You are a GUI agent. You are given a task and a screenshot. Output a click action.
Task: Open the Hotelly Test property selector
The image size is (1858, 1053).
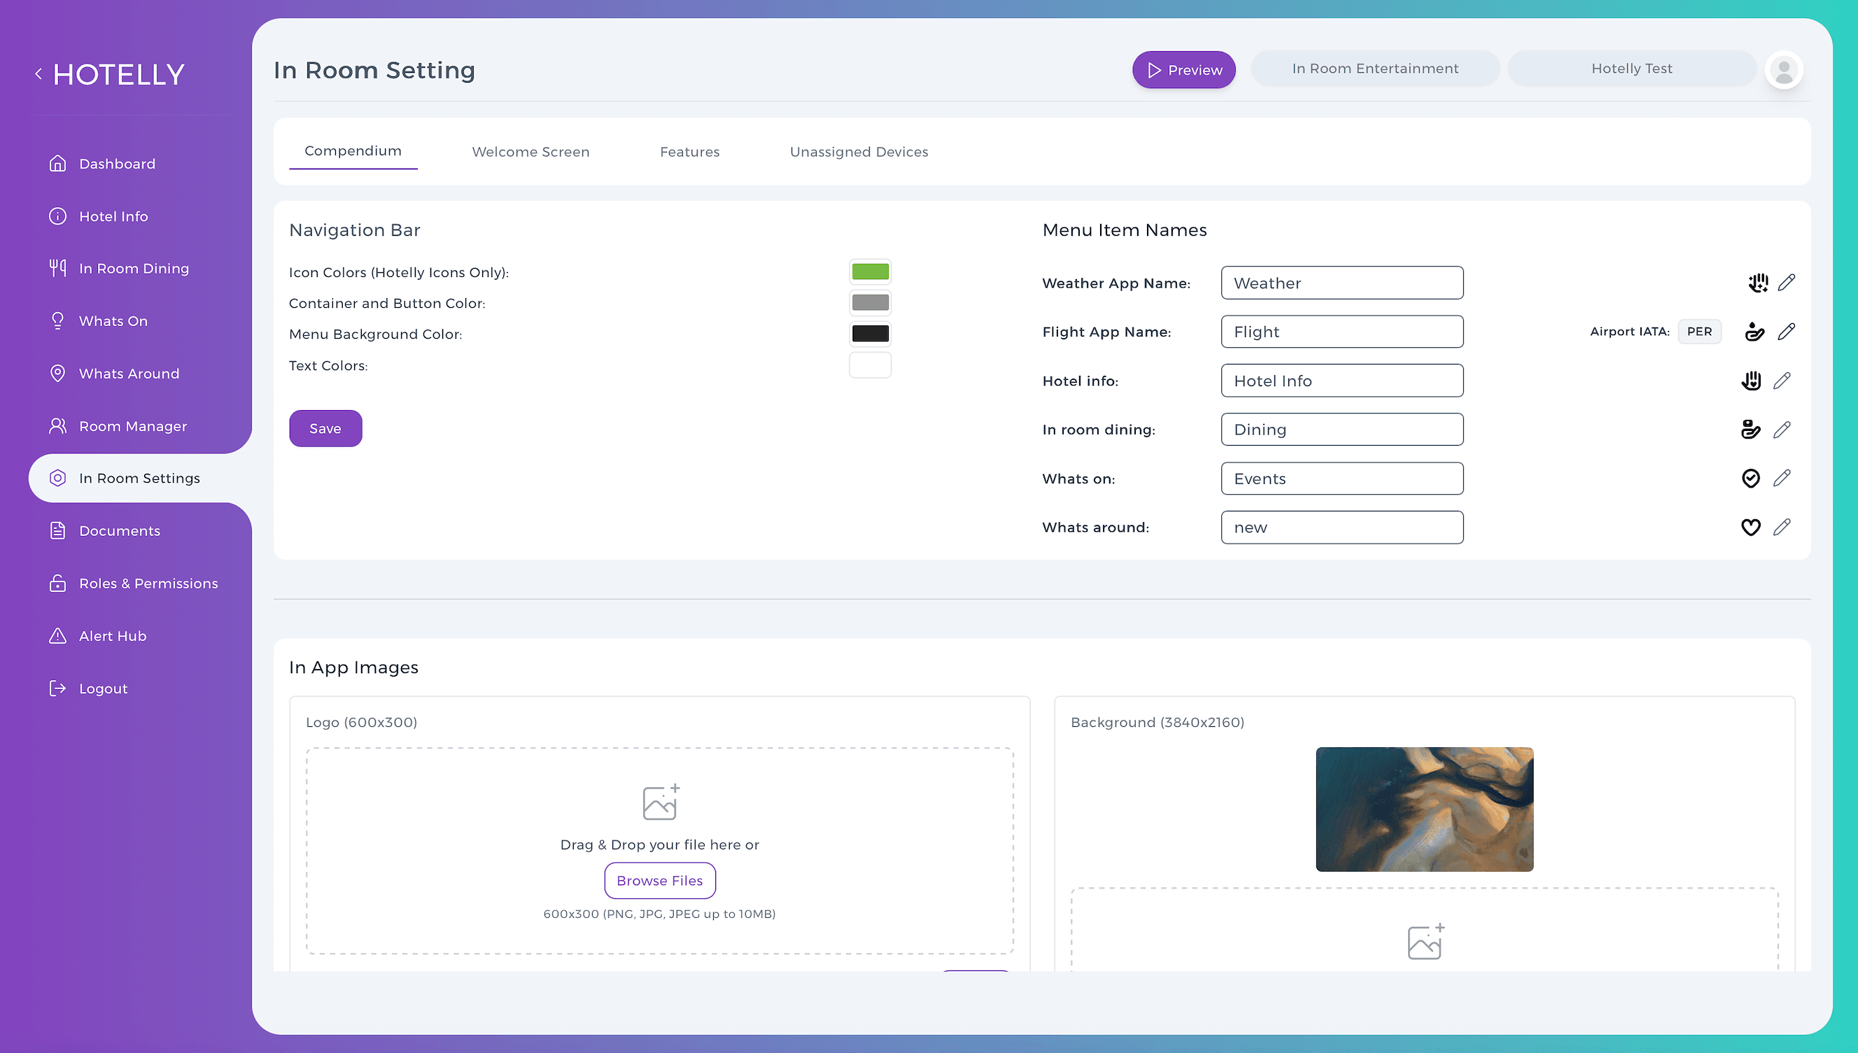1632,69
